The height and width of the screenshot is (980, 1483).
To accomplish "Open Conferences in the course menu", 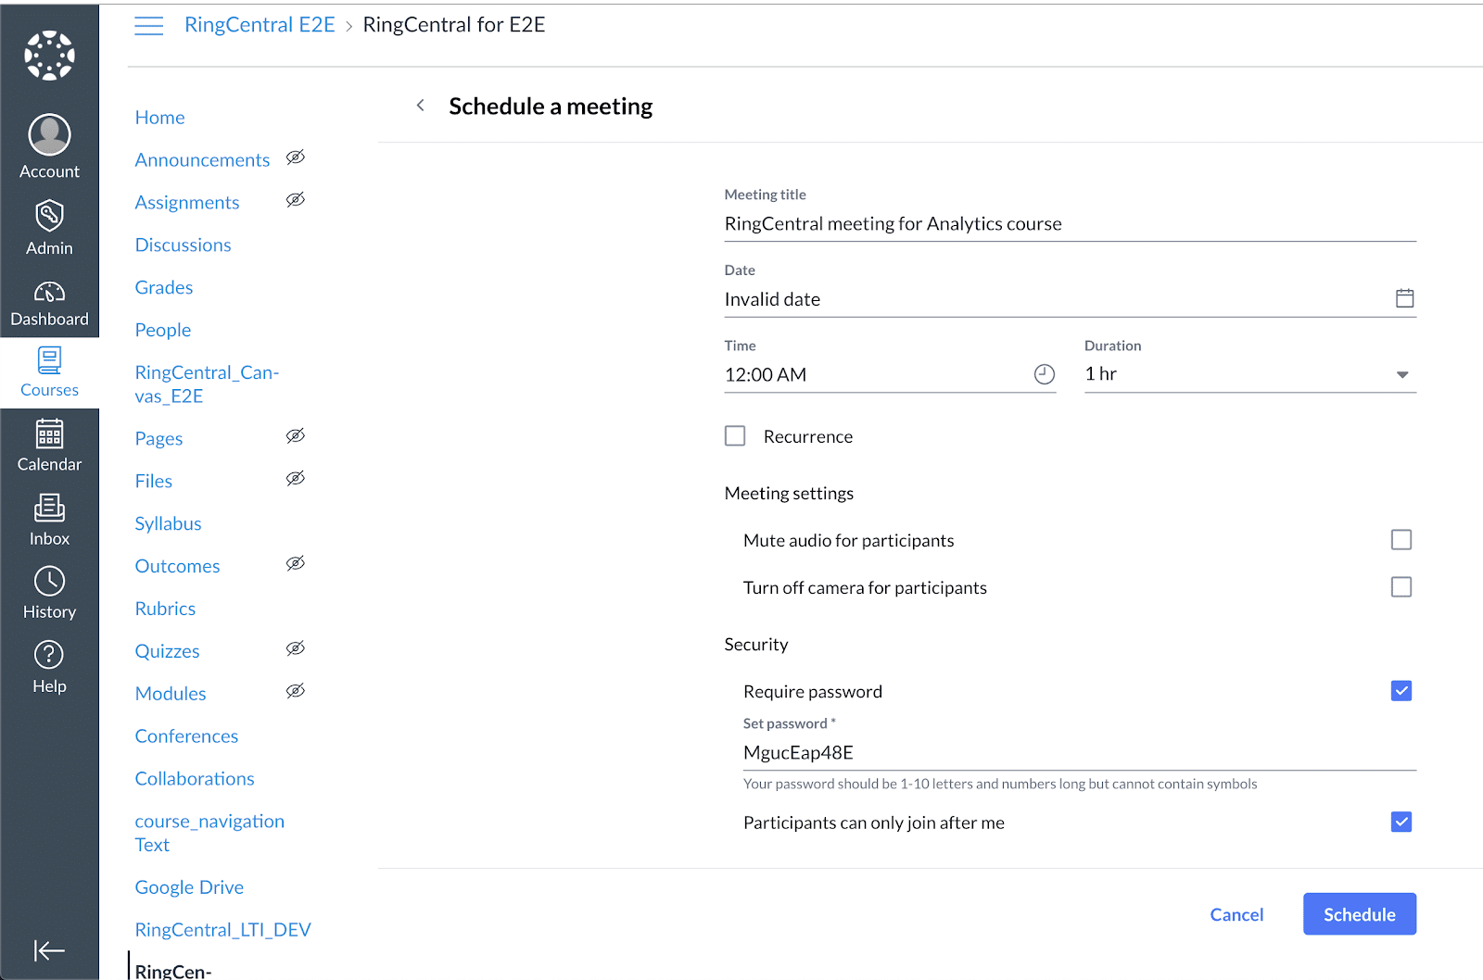I will [x=186, y=736].
